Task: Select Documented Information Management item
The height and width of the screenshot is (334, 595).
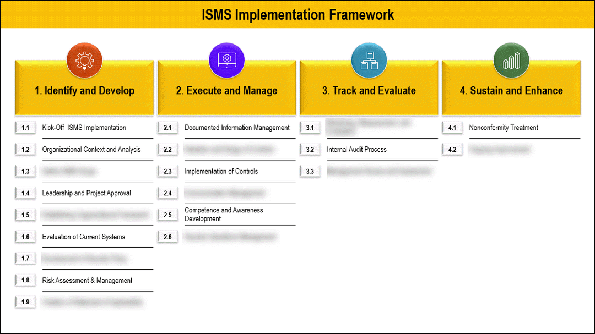Action: coord(237,128)
